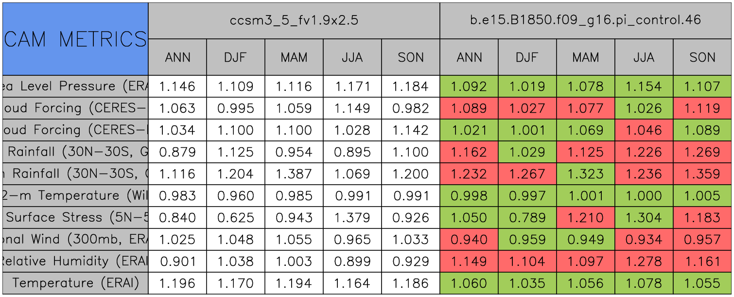This screenshot has height=297, width=734.
Task: Select the Temperature (ERAI) row label
Action: point(75,283)
